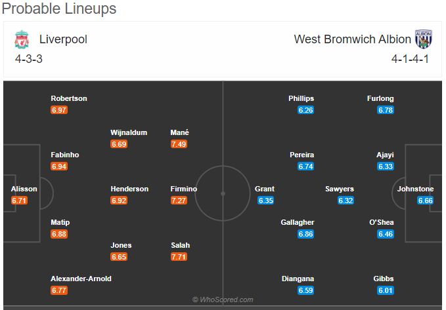Screen dimensions: 446x310
Task: Select Salah's 7.71 rating badge
Action: [179, 257]
